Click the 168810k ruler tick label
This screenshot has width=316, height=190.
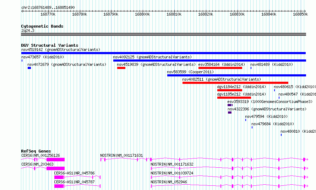174,14
